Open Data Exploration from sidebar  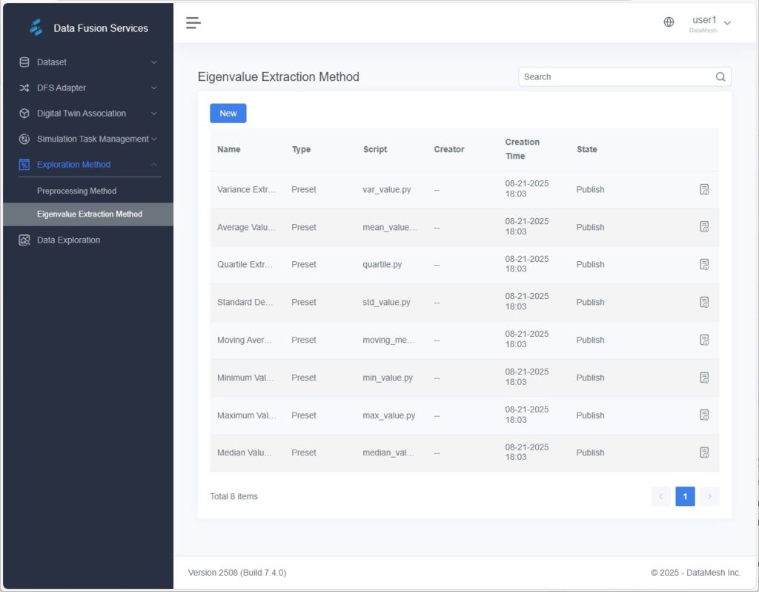coord(68,240)
